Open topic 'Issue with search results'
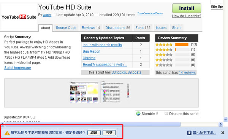228x139 pixels. pyautogui.click(x=102, y=45)
